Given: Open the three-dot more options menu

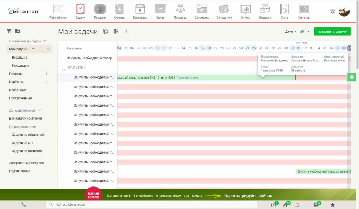Looking at the screenshot, I should pos(126,32).
